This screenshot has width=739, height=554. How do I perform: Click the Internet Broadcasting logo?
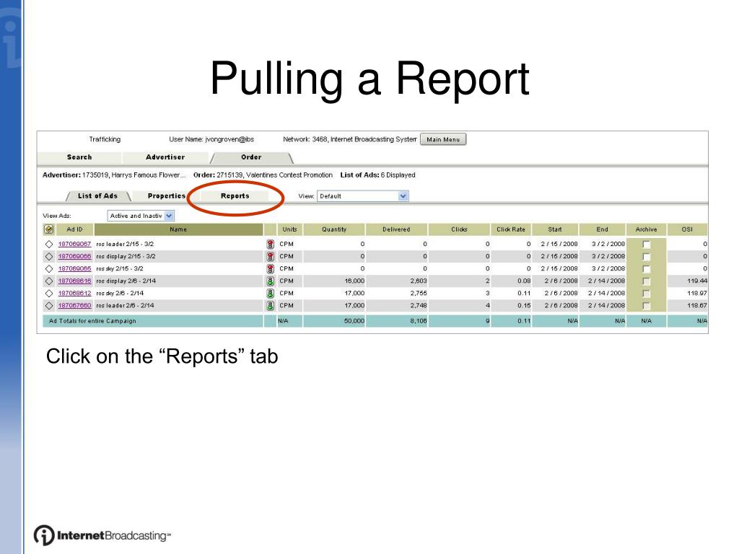[x=102, y=535]
